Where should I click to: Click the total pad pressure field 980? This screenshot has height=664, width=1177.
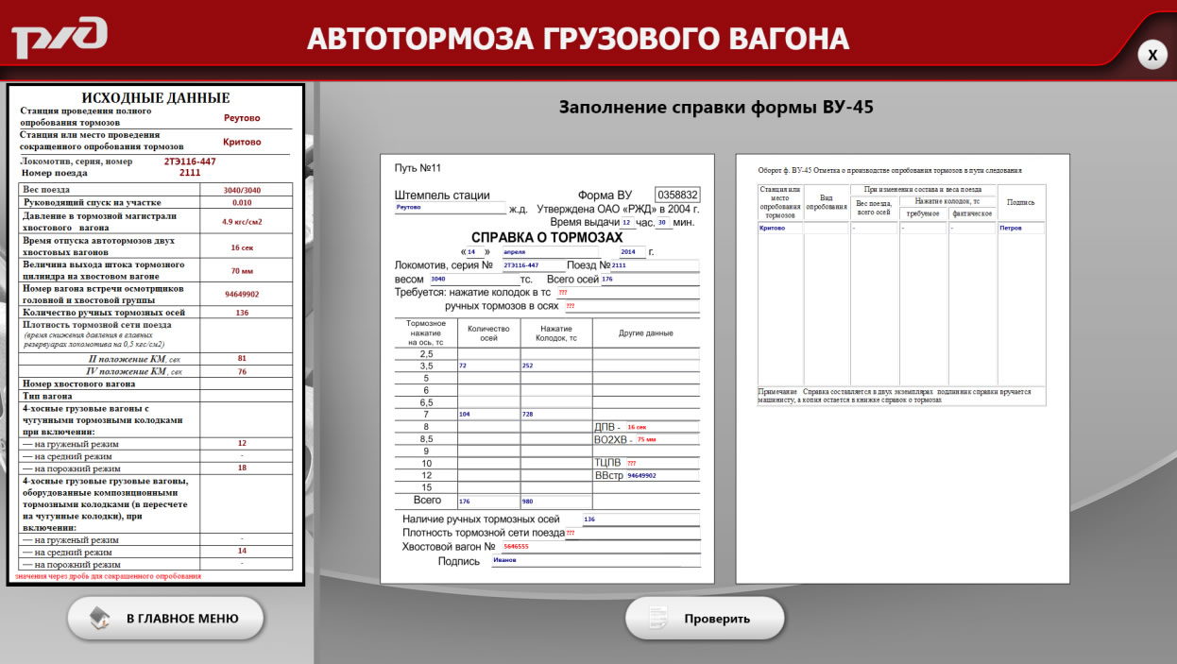point(556,502)
